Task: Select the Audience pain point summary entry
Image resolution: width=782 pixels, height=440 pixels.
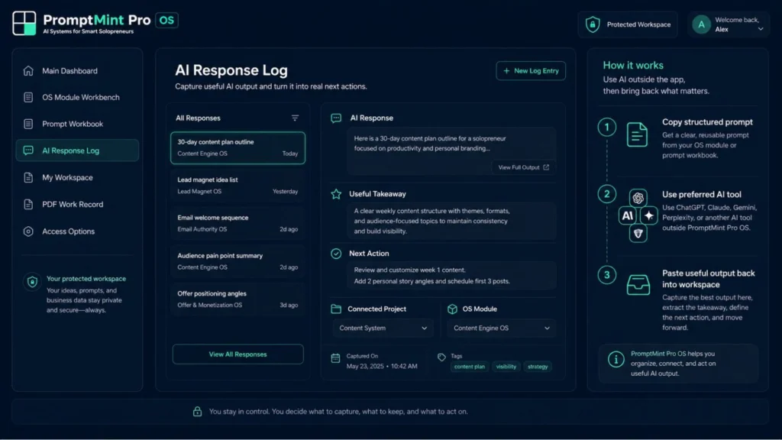Action: [x=238, y=261]
